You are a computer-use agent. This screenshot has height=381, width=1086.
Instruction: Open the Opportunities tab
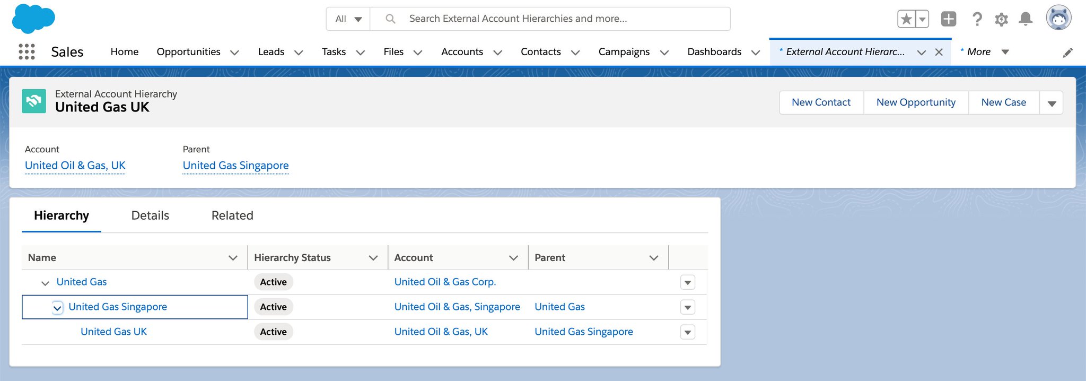click(188, 51)
